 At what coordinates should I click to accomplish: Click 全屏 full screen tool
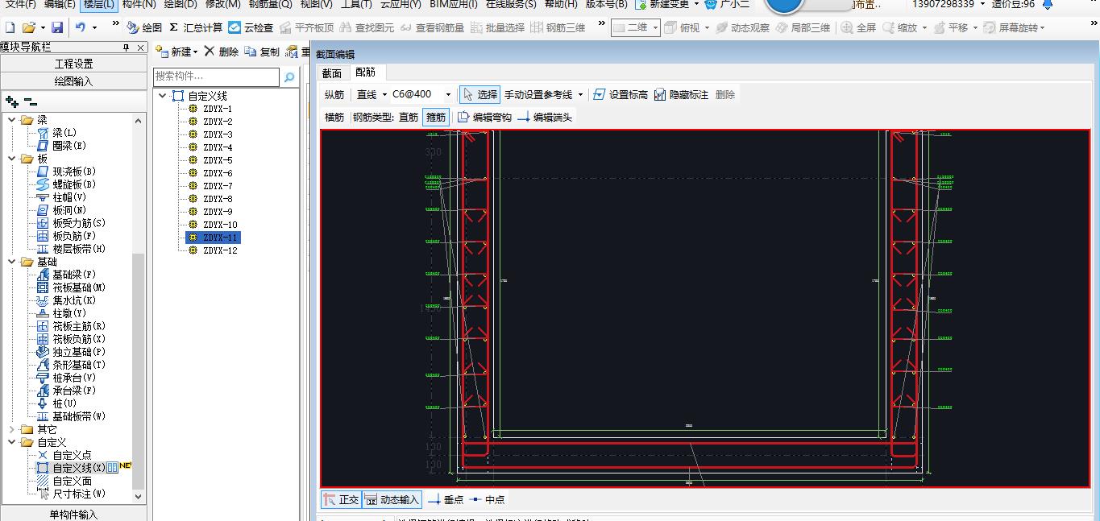(x=858, y=27)
